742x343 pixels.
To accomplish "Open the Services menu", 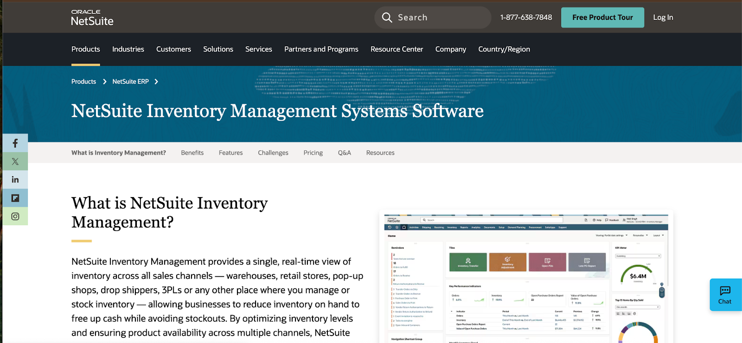I will 259,49.
